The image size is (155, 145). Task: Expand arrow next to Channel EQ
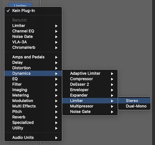[x=56, y=31]
